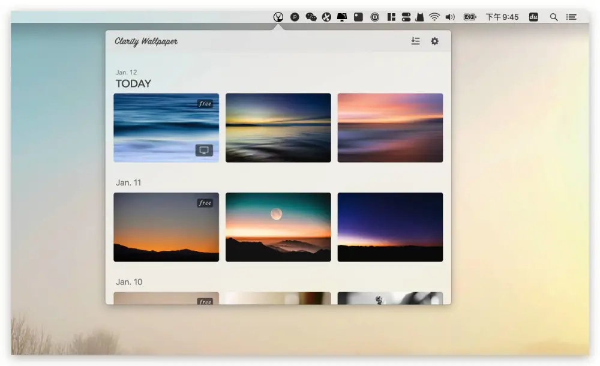Screen dimensions: 600x366
Task: Select the free beige wallpaper under Jan. 10
Action: [x=166, y=298]
